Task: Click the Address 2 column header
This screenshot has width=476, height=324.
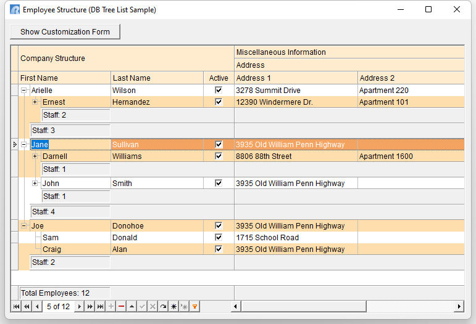Action: point(411,78)
